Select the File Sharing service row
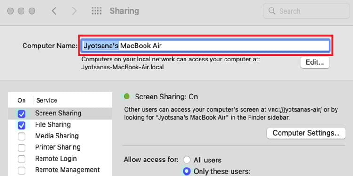353x176 pixels. pyautogui.click(x=60, y=125)
